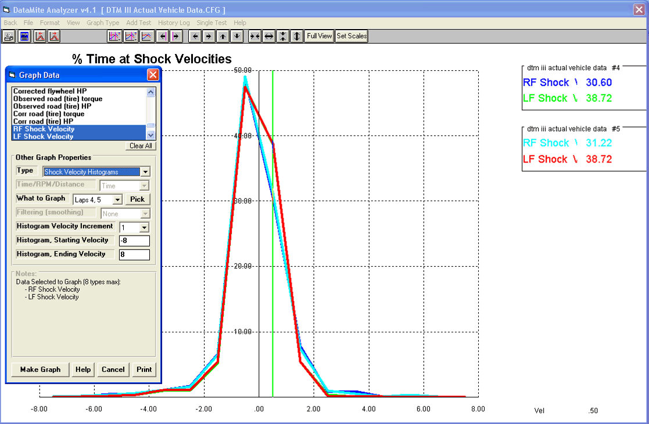Click Set Scales in the toolbar
The height and width of the screenshot is (424, 649).
click(x=352, y=37)
